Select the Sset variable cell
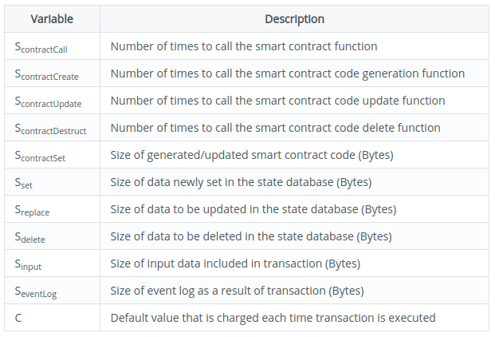Screen dimensions: 495x337 [x=24, y=183]
